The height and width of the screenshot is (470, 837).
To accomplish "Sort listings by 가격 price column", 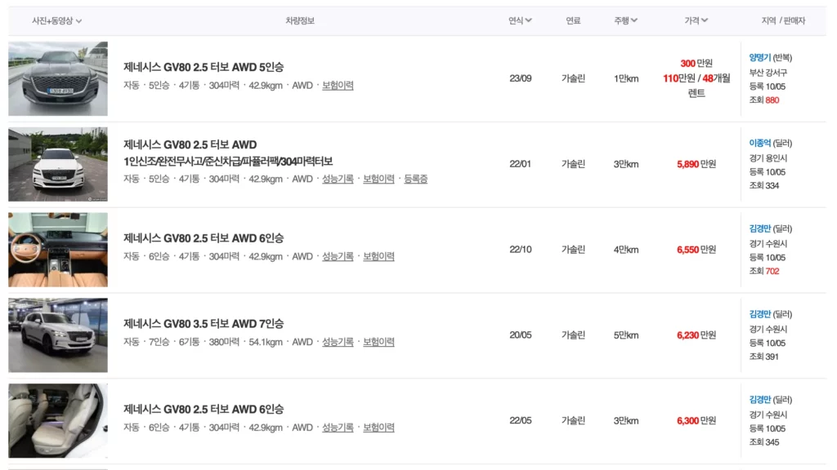I will pos(696,20).
